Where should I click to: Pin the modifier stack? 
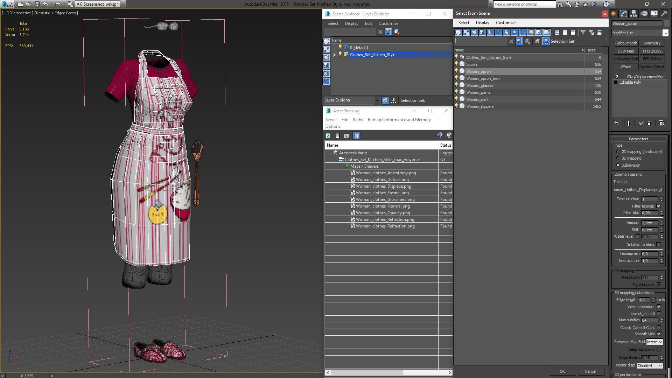(616, 123)
